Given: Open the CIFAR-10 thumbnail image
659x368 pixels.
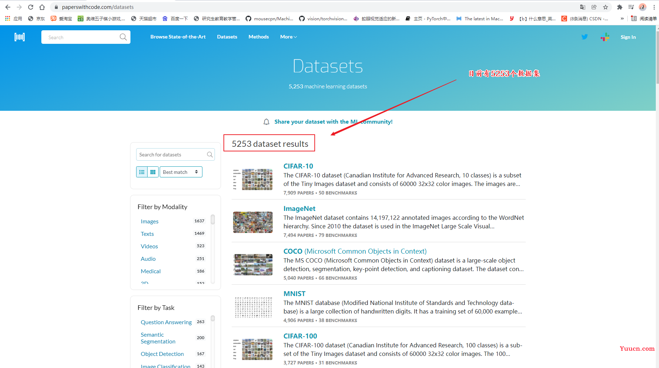Looking at the screenshot, I should (253, 179).
